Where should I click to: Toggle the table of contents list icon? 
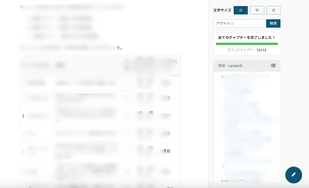pos(273,66)
